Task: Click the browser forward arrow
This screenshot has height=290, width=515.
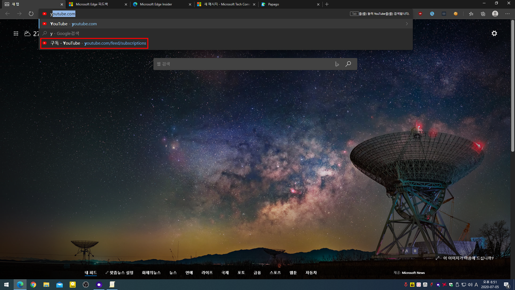Action: [19, 14]
